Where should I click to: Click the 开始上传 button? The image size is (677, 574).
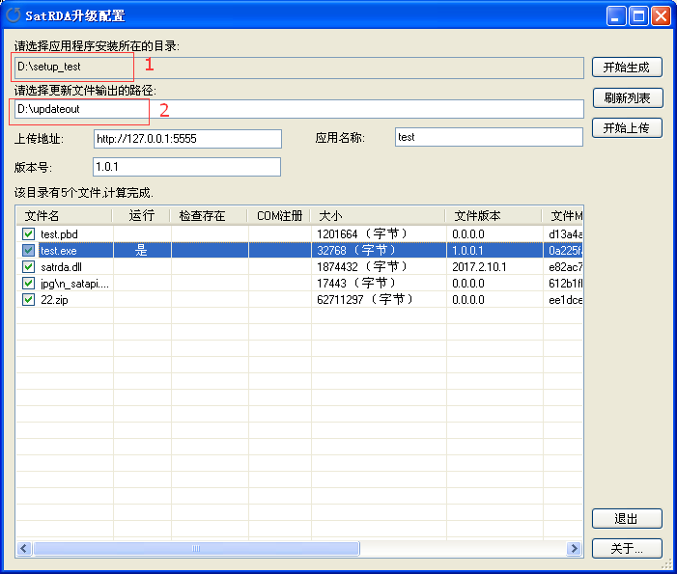point(627,127)
